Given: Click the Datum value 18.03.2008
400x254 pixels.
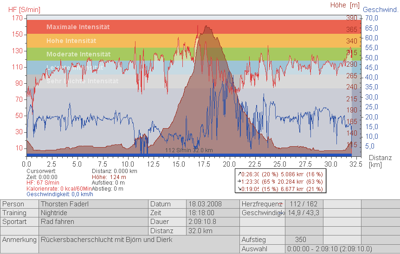Looking at the screenshot, I should click(x=206, y=204).
